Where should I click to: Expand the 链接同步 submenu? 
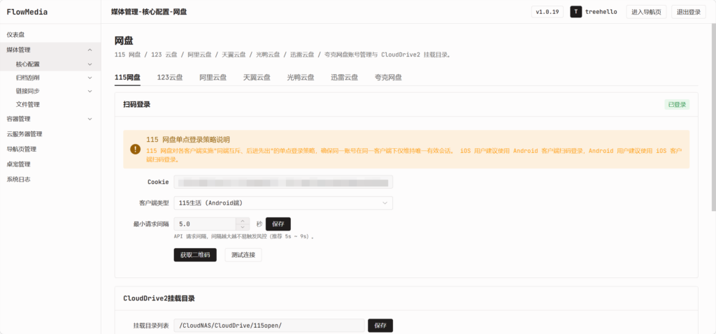90,91
